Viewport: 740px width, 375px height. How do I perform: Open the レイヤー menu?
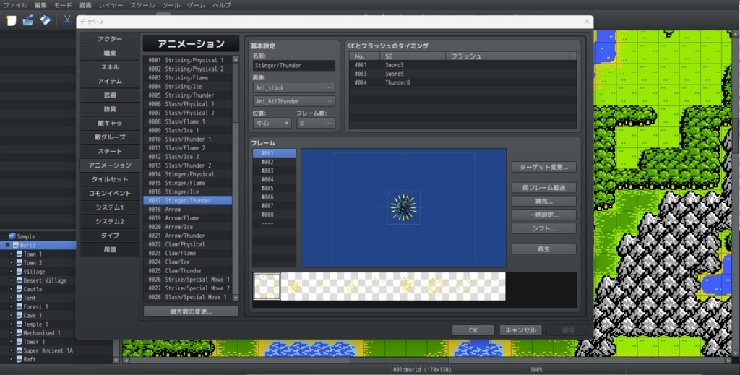pos(111,5)
